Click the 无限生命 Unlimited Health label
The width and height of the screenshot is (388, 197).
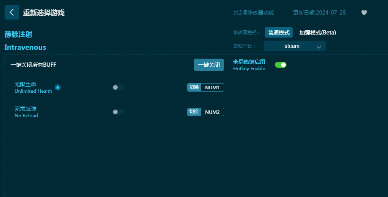[x=33, y=87]
